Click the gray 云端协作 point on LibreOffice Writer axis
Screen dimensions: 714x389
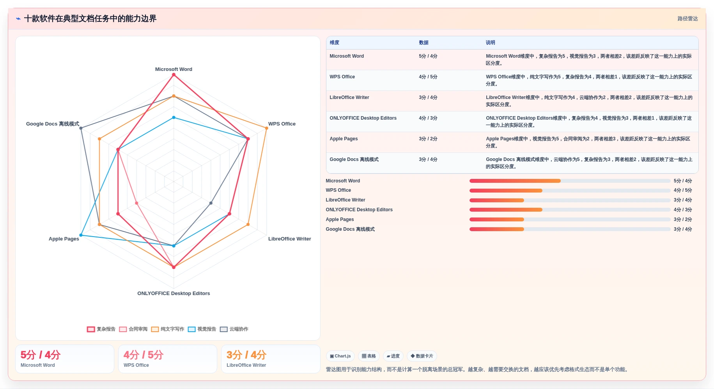(x=211, y=203)
